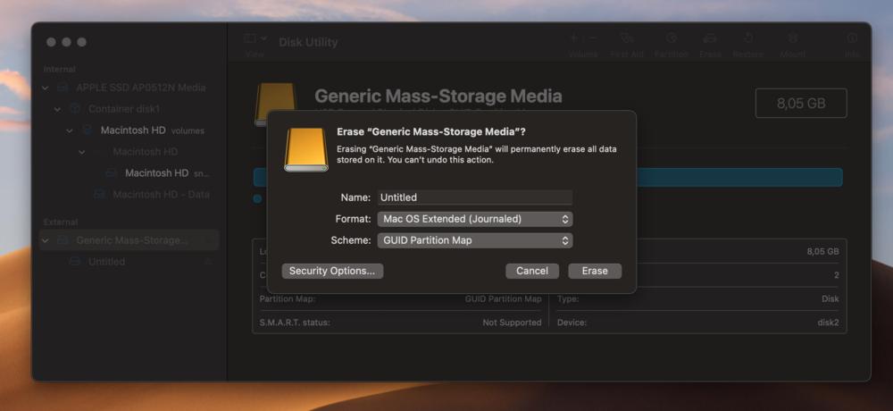893x411 pixels.
Task: Add a volume with the plus icon
Action: click(x=573, y=38)
